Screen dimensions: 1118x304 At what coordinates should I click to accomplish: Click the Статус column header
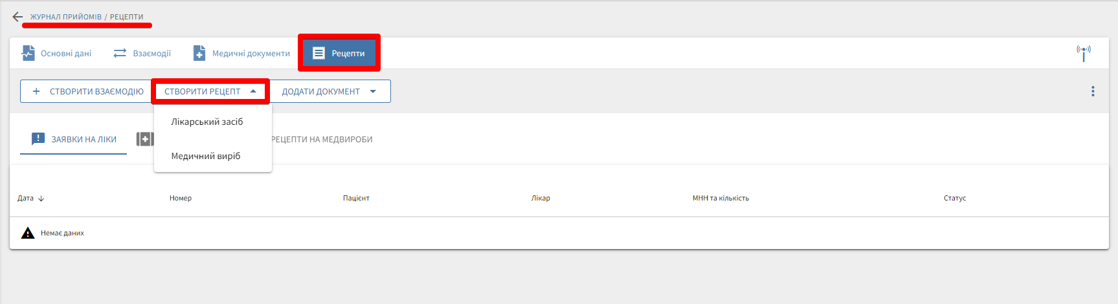coord(954,198)
